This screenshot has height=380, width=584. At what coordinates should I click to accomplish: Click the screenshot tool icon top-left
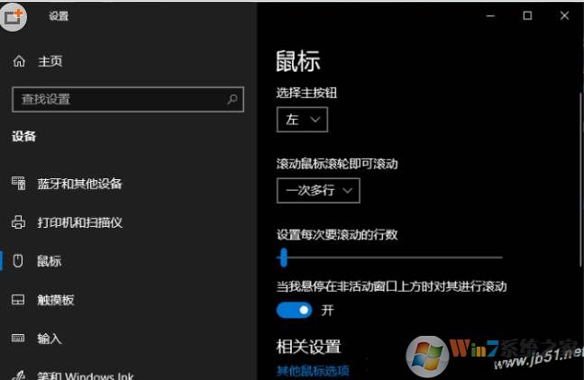coord(14,17)
